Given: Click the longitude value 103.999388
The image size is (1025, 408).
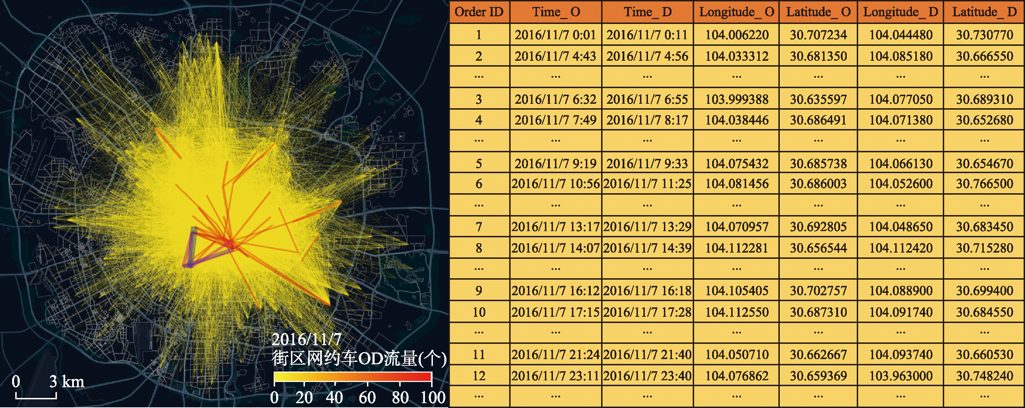Looking at the screenshot, I should tap(736, 99).
